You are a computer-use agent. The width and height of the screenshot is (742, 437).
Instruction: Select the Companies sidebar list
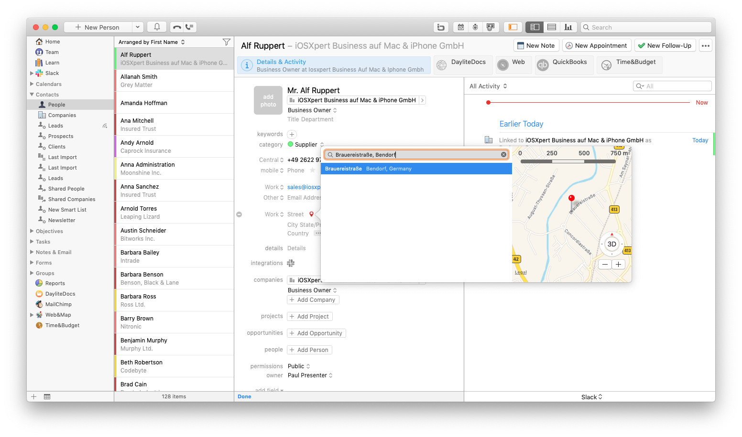(62, 115)
